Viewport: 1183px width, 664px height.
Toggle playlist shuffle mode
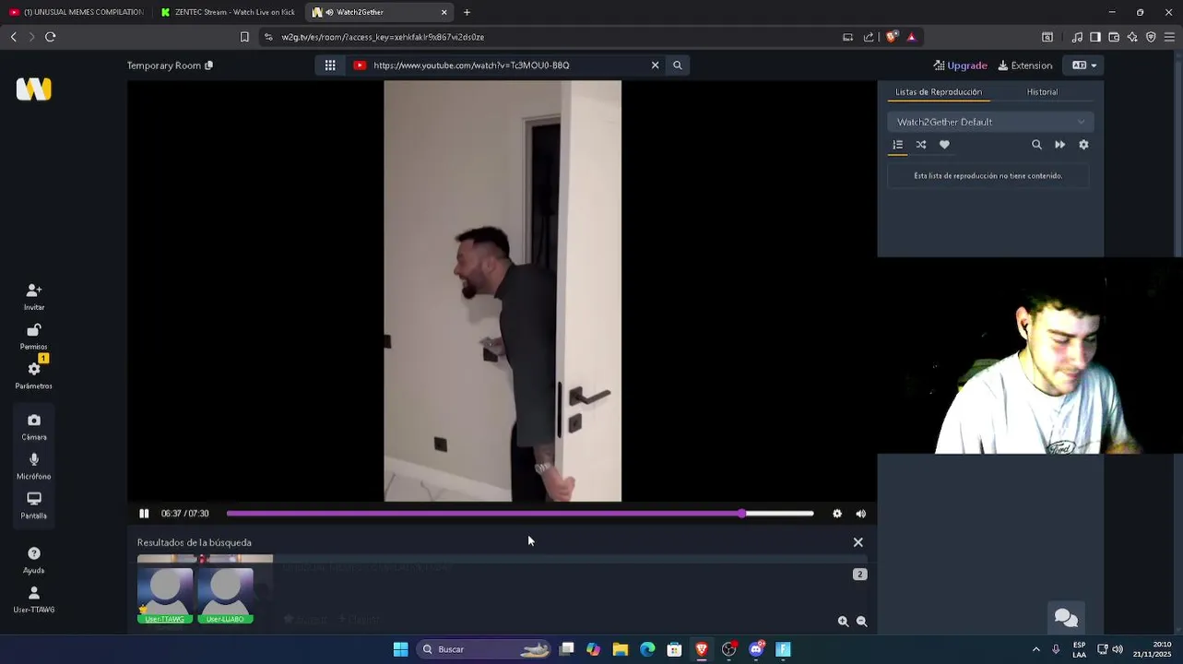(921, 145)
